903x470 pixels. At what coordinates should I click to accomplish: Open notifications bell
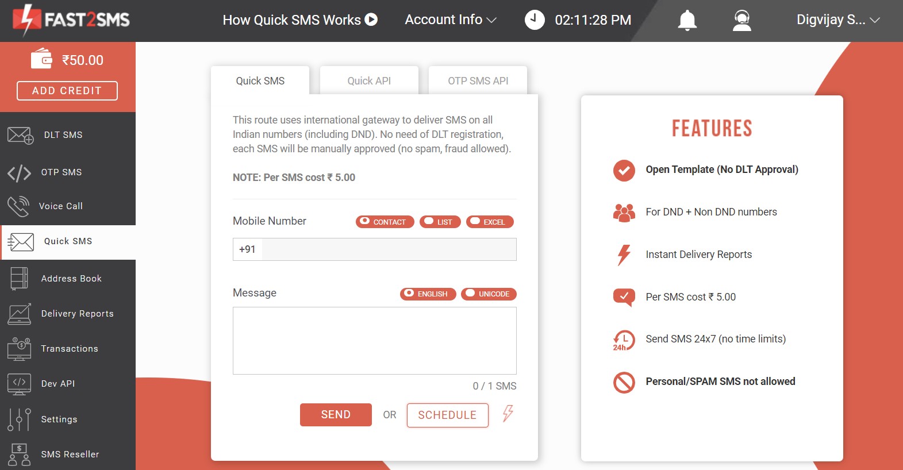tap(687, 21)
